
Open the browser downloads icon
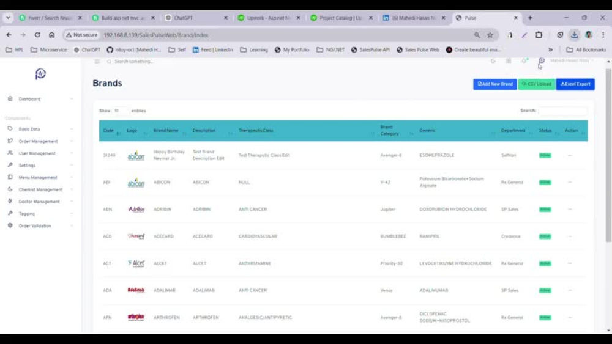point(575,35)
